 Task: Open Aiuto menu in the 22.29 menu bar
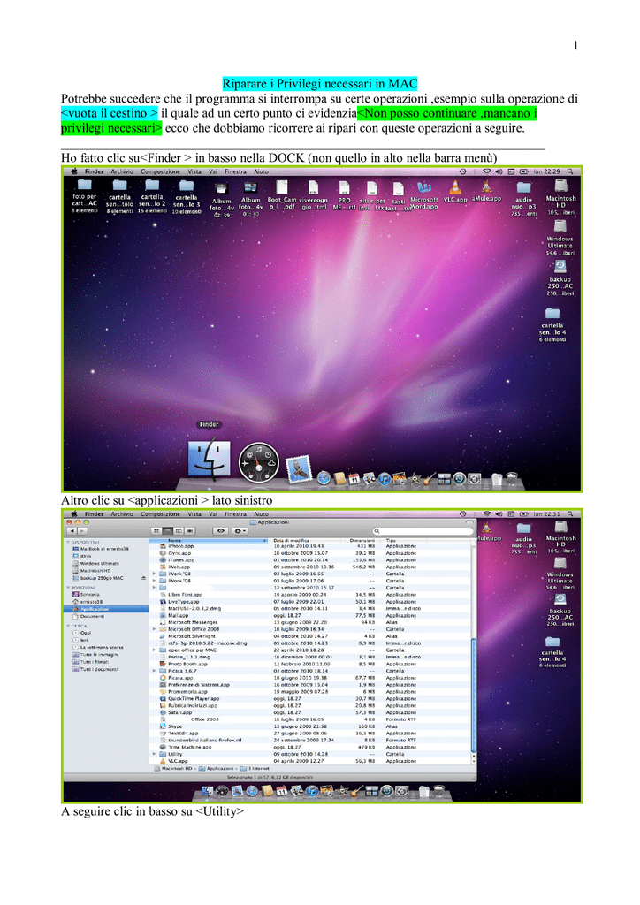point(262,171)
